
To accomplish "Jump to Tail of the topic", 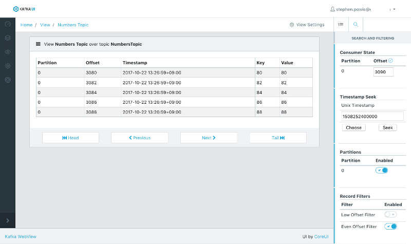I will pos(278,138).
